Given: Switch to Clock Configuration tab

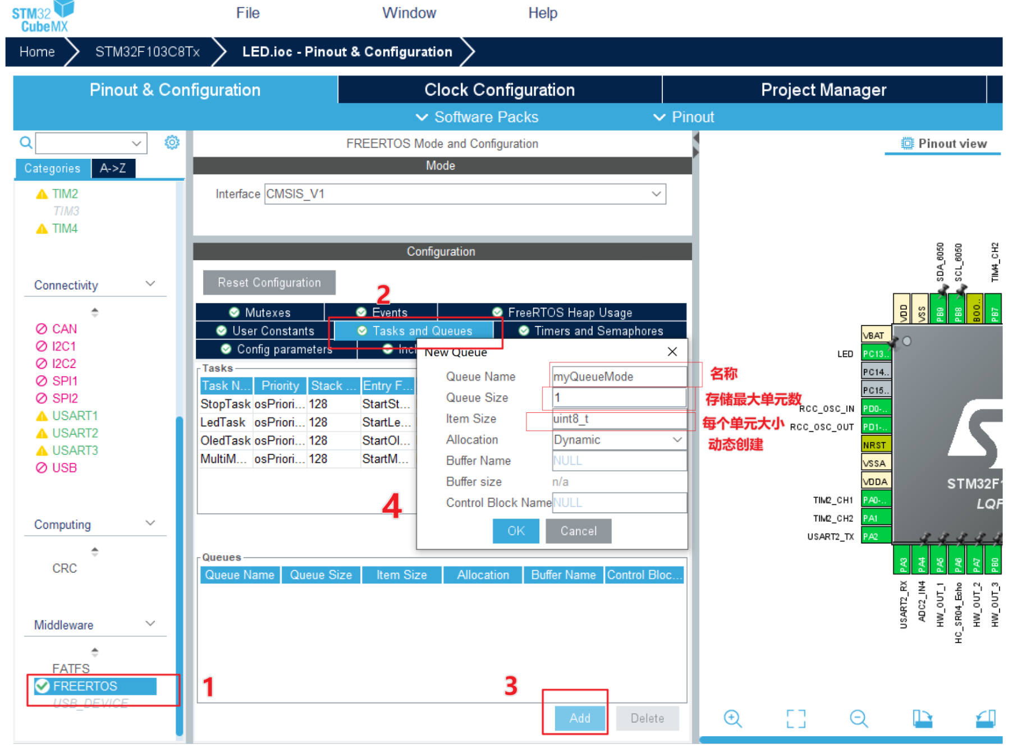Looking at the screenshot, I should 500,90.
